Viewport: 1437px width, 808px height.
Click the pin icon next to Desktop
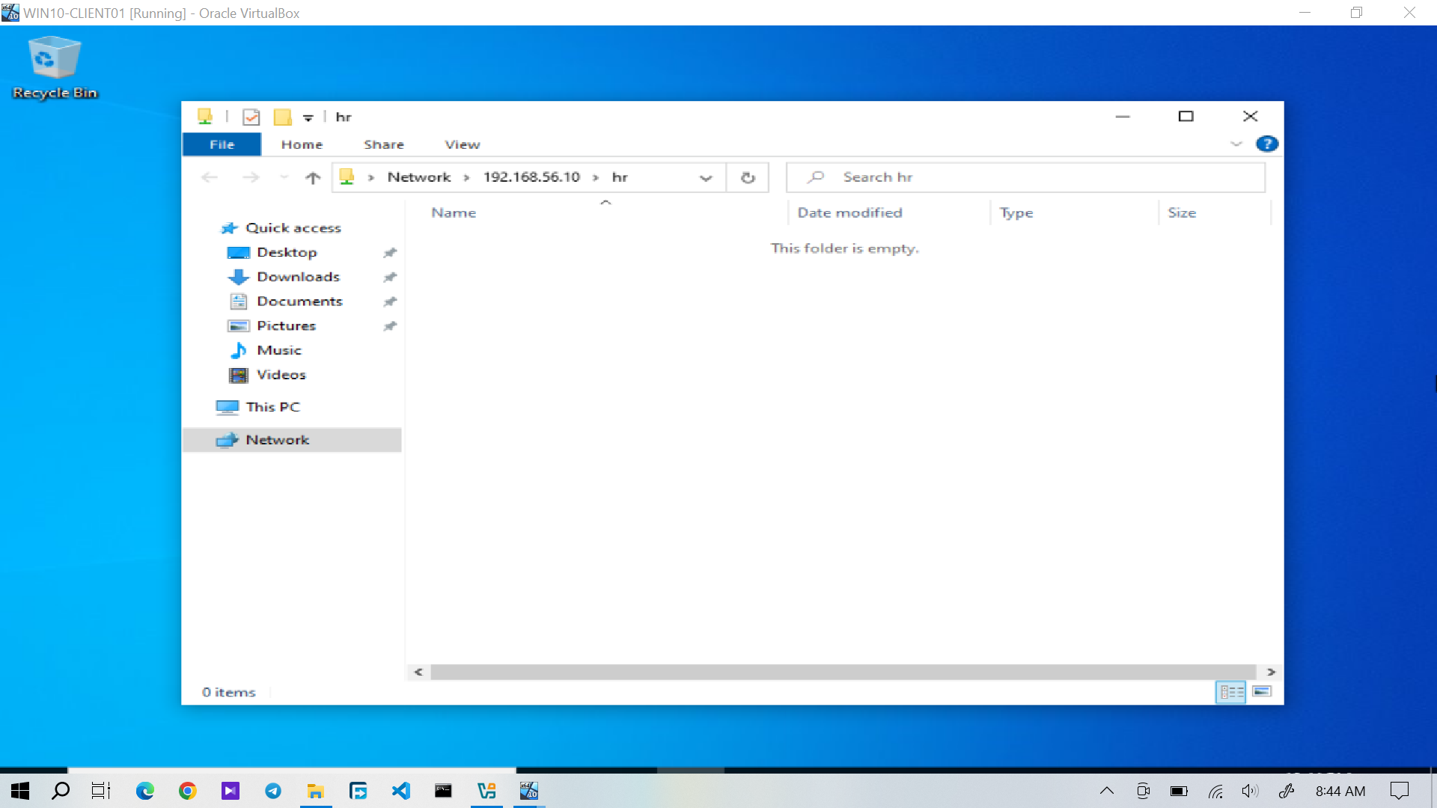click(390, 253)
